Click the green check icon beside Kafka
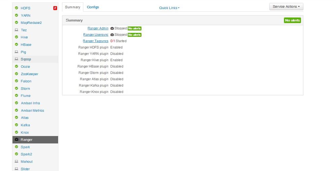The width and height of the screenshot is (336, 171). (x=16, y=125)
